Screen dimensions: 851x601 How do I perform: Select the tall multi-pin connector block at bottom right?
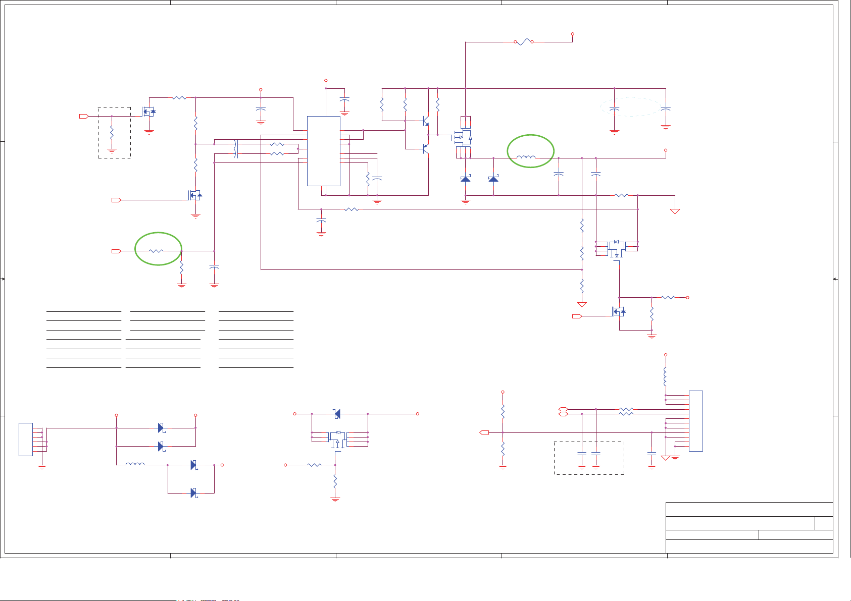695,421
